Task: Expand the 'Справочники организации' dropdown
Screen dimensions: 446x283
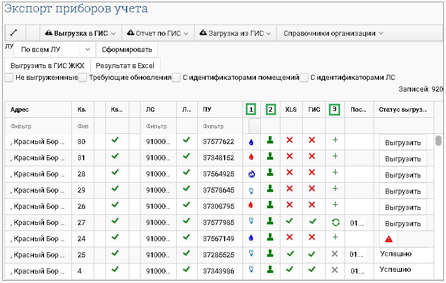Action: tap(333, 33)
